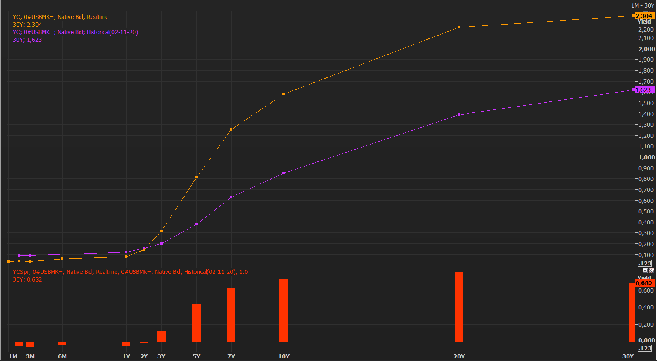Click the 7Y tenor label on the x-axis

231,356
